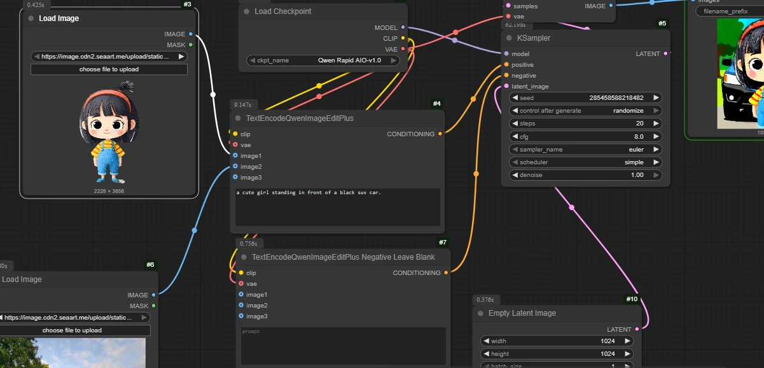This screenshot has height=368, width=764.
Task: Click choose file to upload in node #6
Action: click(72, 330)
